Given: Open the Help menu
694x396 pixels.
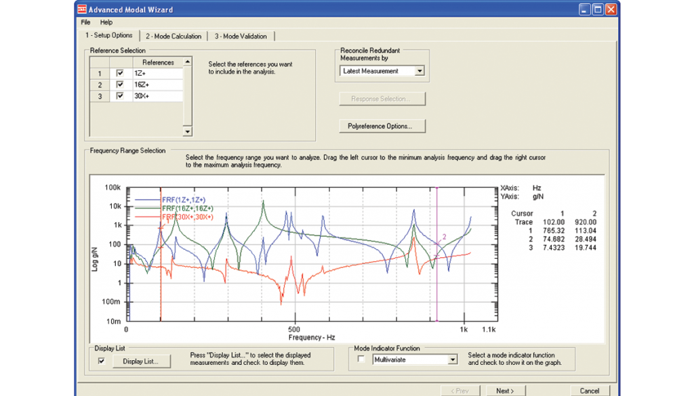Looking at the screenshot, I should click(x=106, y=22).
